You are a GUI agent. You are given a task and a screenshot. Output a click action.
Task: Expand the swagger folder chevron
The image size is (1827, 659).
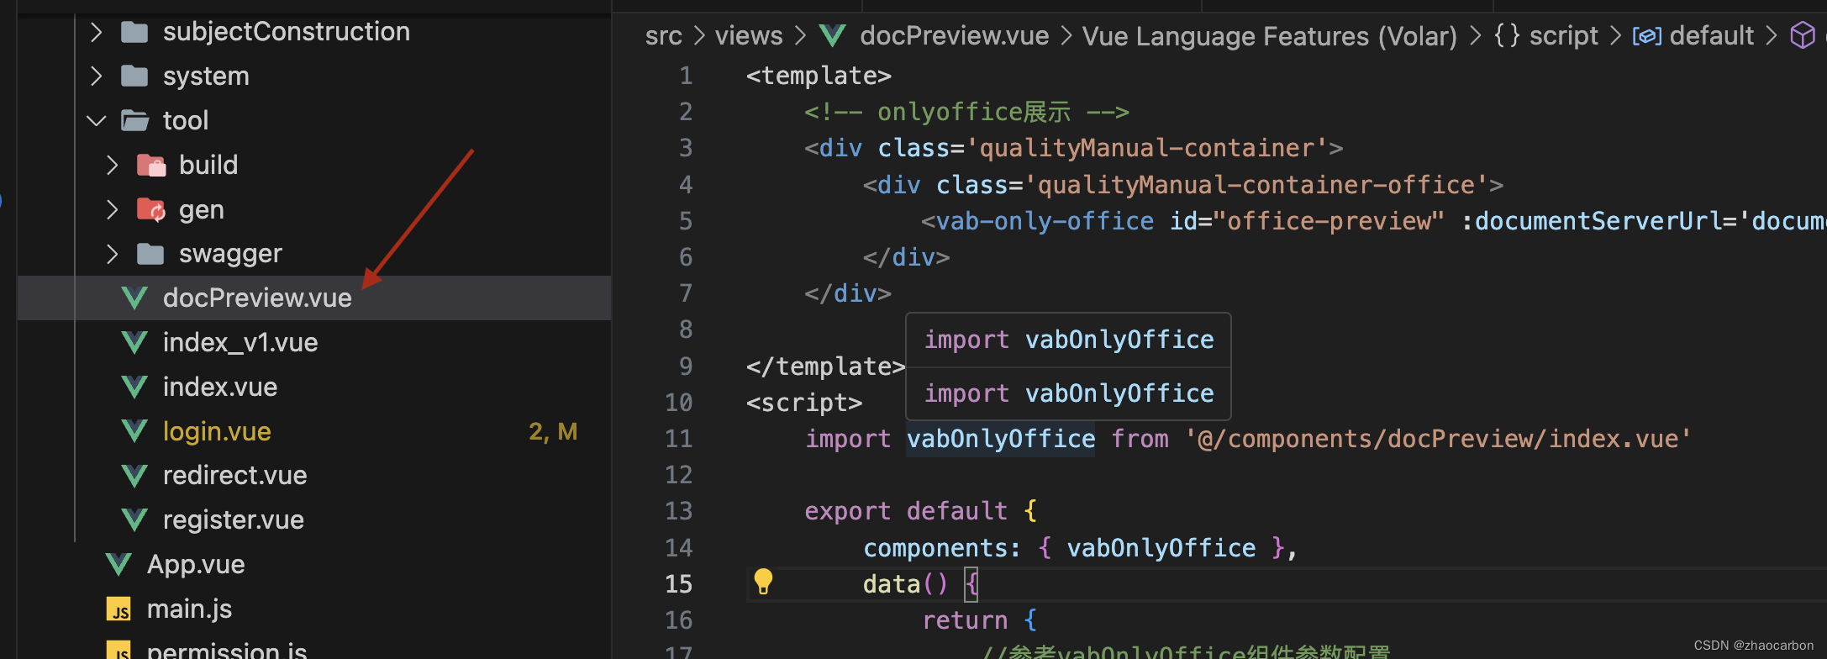point(113,254)
